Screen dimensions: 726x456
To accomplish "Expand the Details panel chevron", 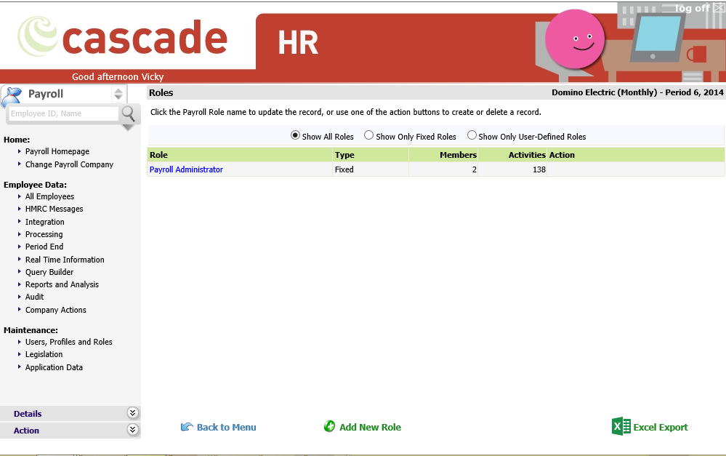I will click(132, 413).
